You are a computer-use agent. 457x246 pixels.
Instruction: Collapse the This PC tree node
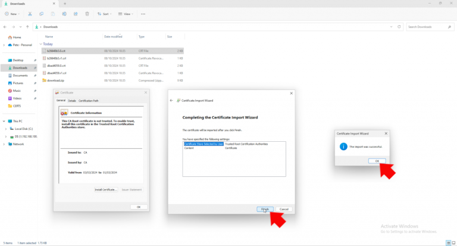click(4, 121)
